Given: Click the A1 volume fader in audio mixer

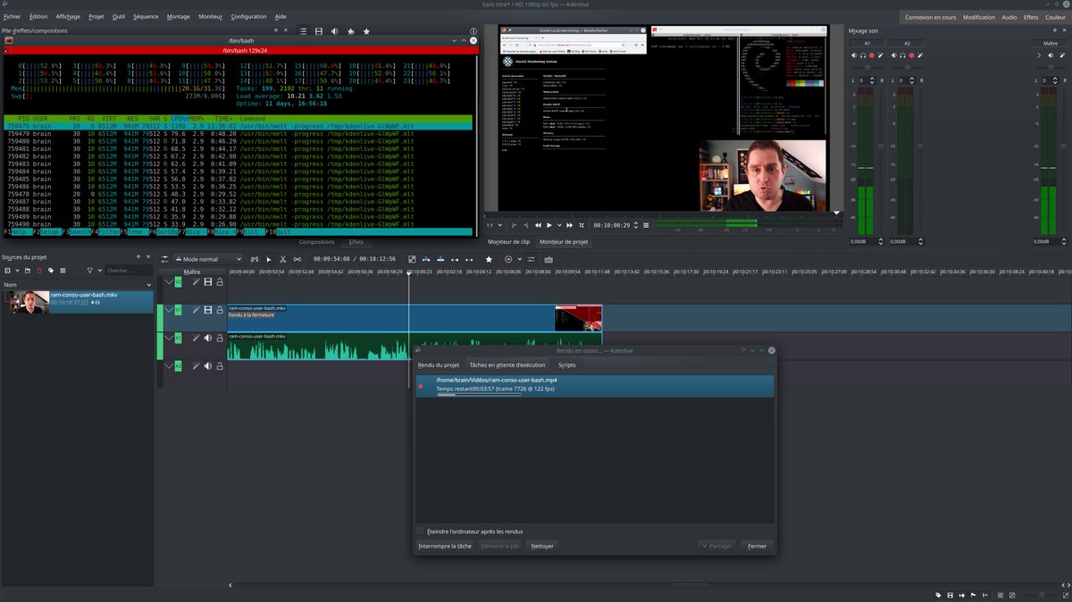Looking at the screenshot, I should click(881, 146).
